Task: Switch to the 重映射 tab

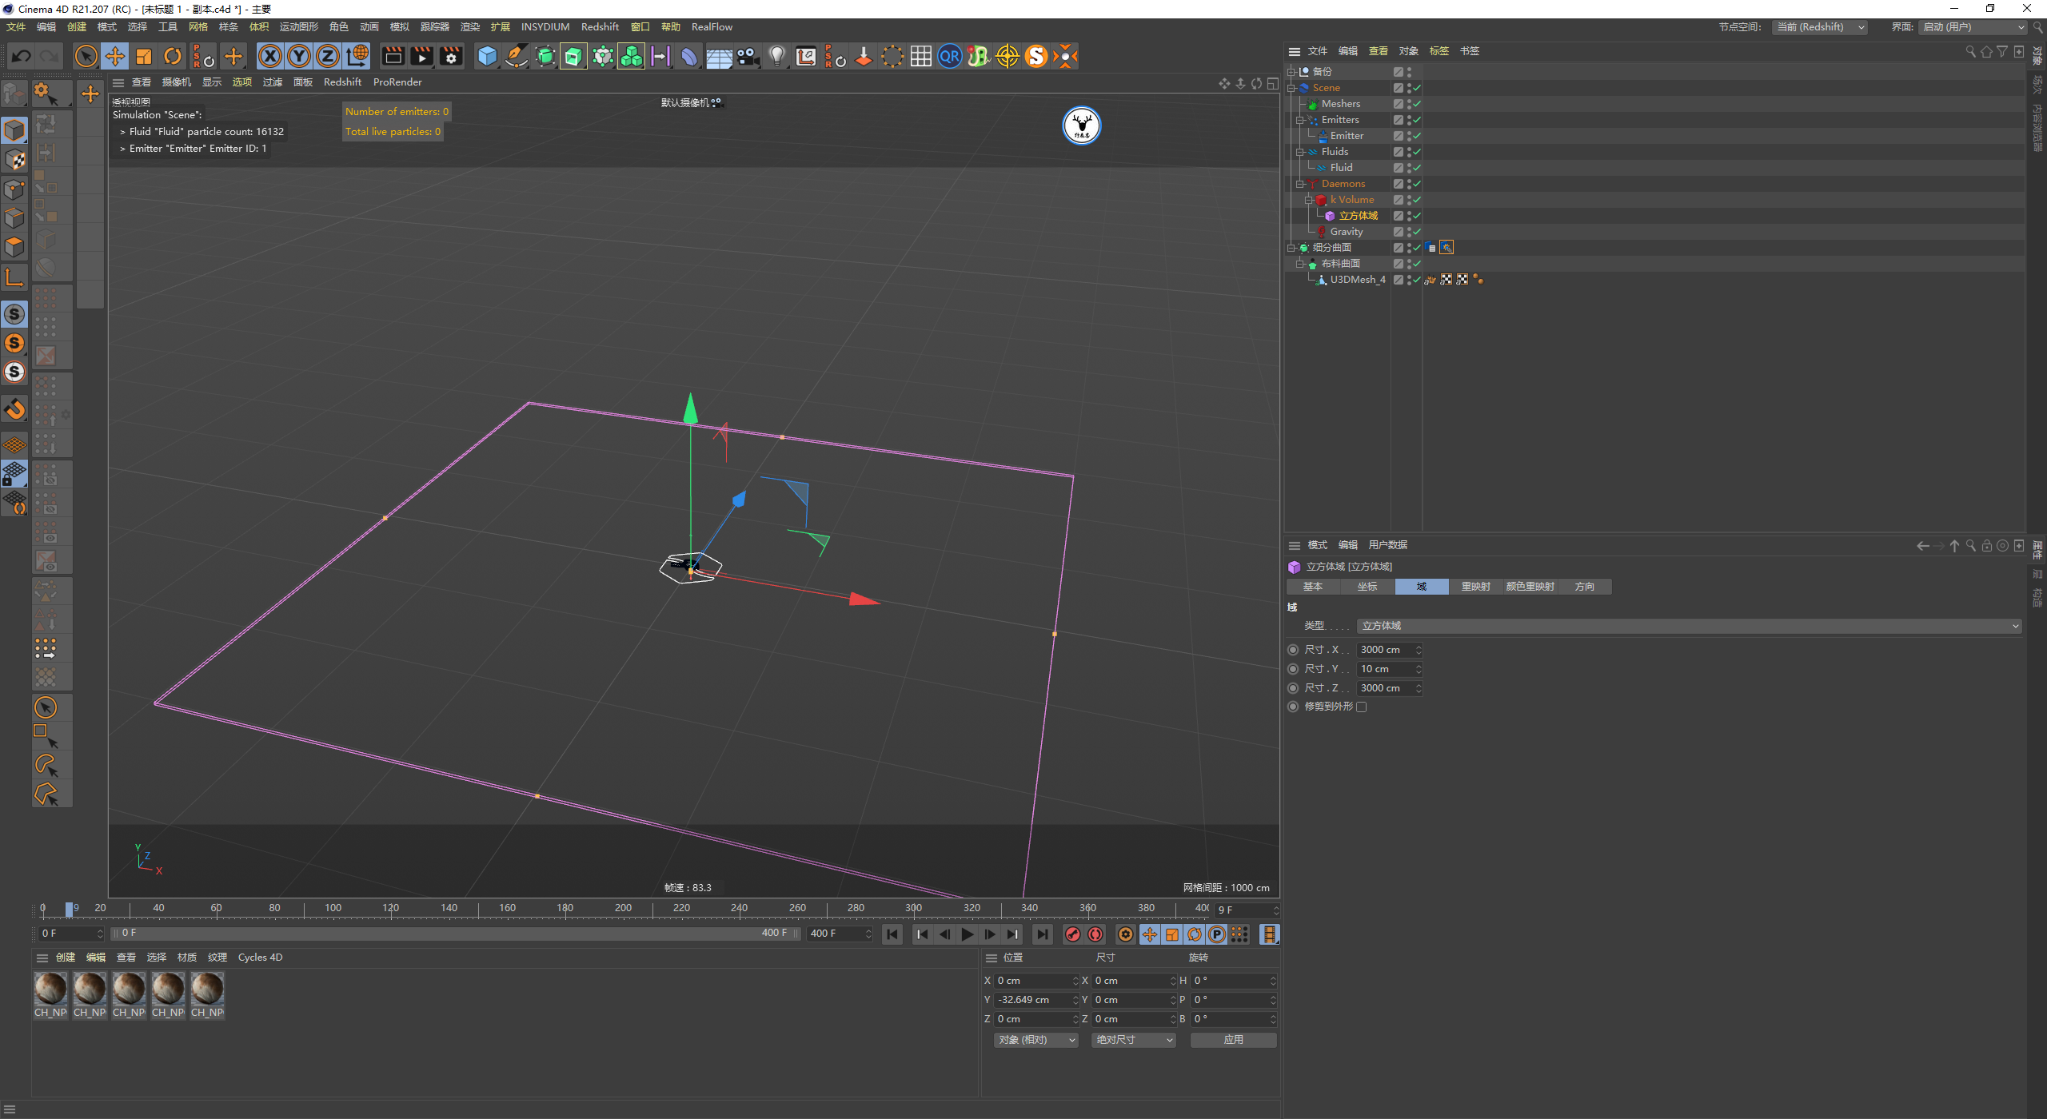Action: (1474, 587)
